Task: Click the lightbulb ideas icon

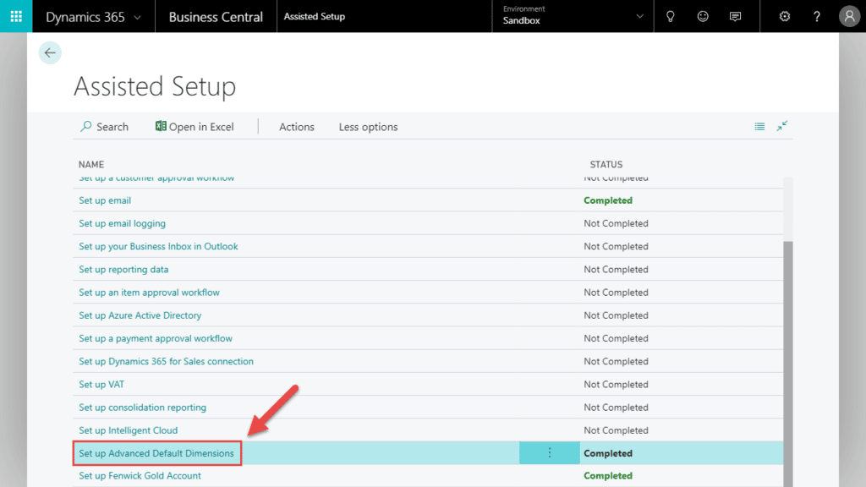Action: (671, 16)
